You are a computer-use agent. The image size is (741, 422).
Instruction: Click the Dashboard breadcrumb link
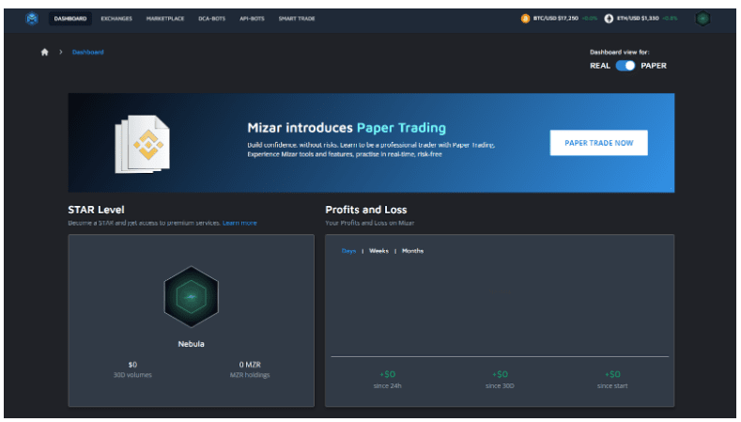(88, 52)
